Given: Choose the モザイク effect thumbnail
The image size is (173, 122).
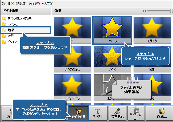Looking at the screenshot, I should point(152,30).
